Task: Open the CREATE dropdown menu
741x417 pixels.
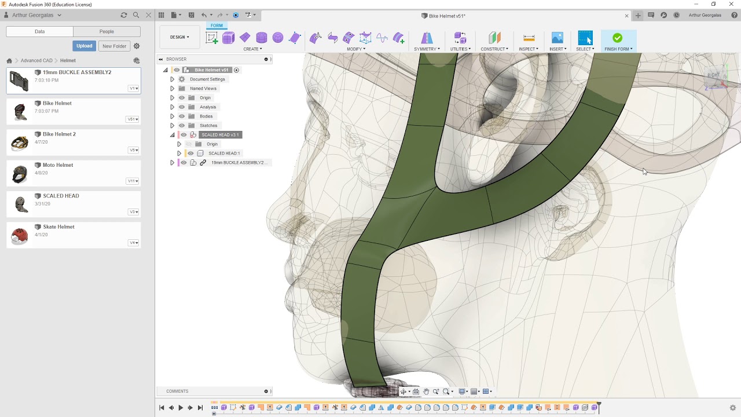Action: point(252,49)
